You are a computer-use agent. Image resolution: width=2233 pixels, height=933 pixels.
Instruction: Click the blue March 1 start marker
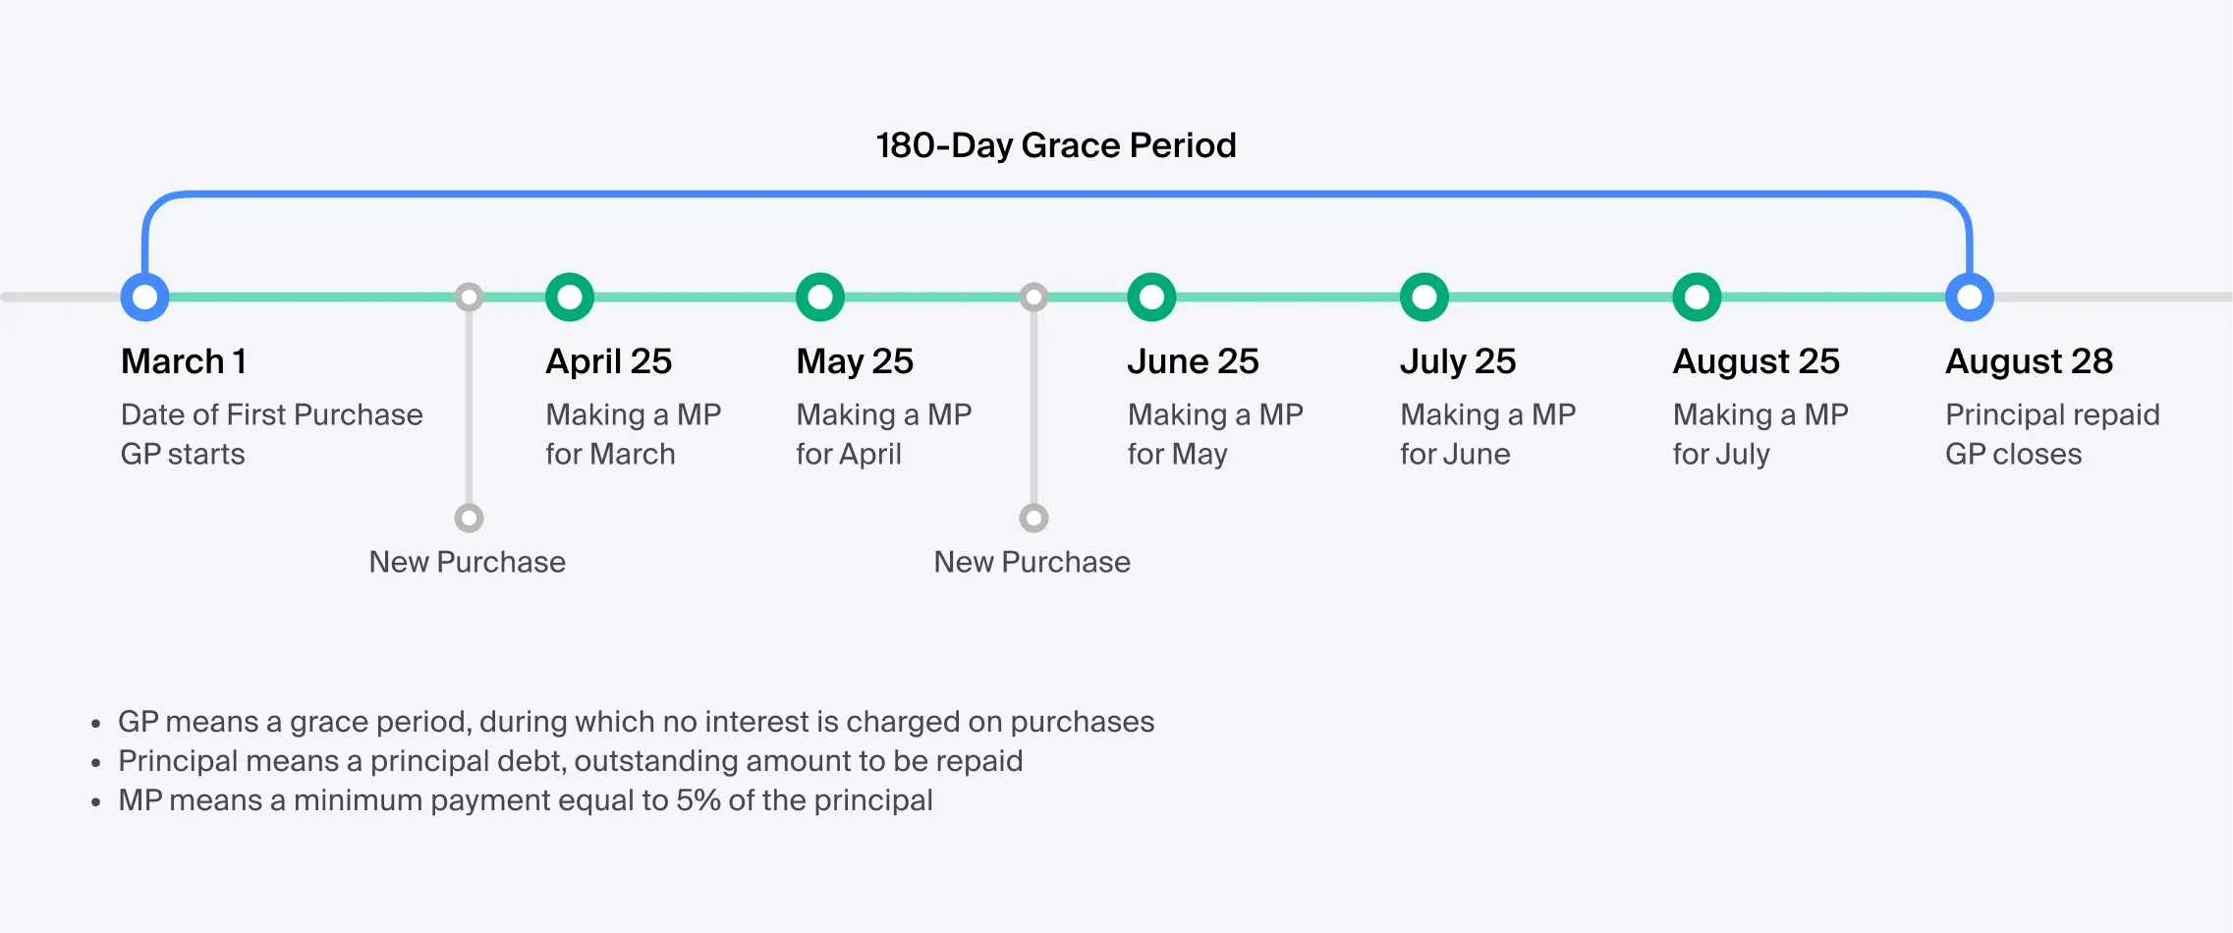(x=144, y=297)
